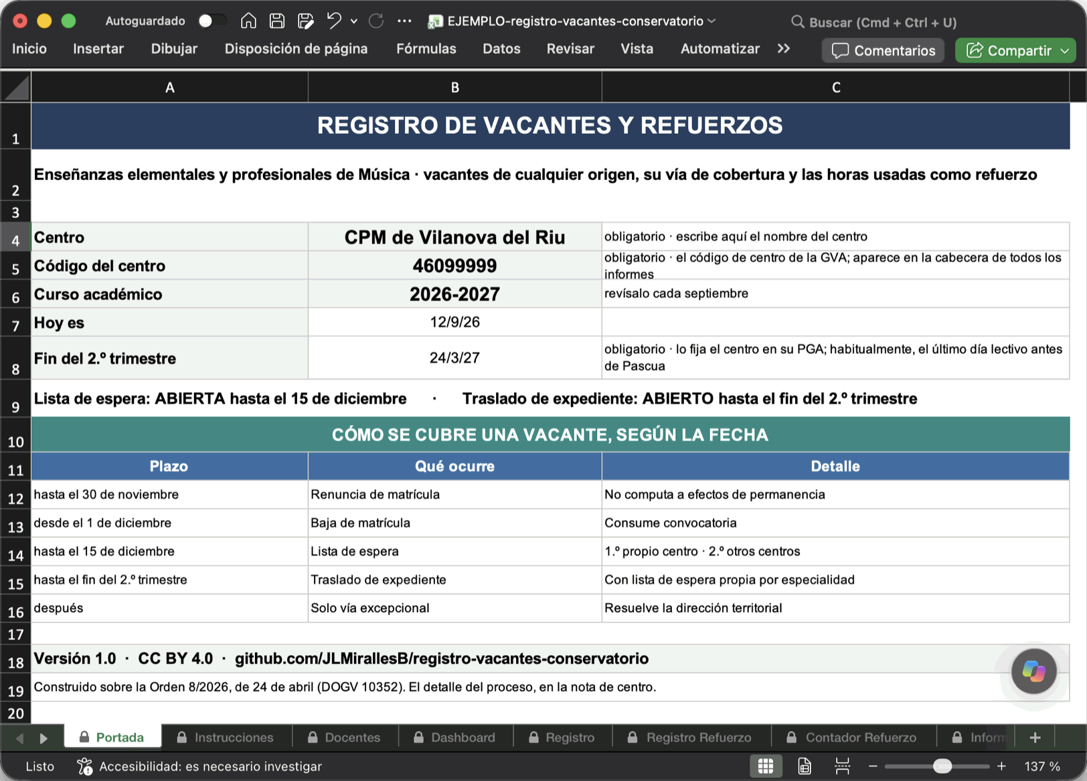This screenshot has width=1087, height=781.
Task: Click the date cell 12/9/26
Action: coord(454,322)
